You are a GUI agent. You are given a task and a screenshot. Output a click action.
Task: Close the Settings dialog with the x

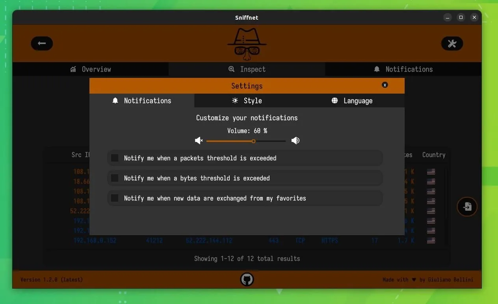[385, 85]
